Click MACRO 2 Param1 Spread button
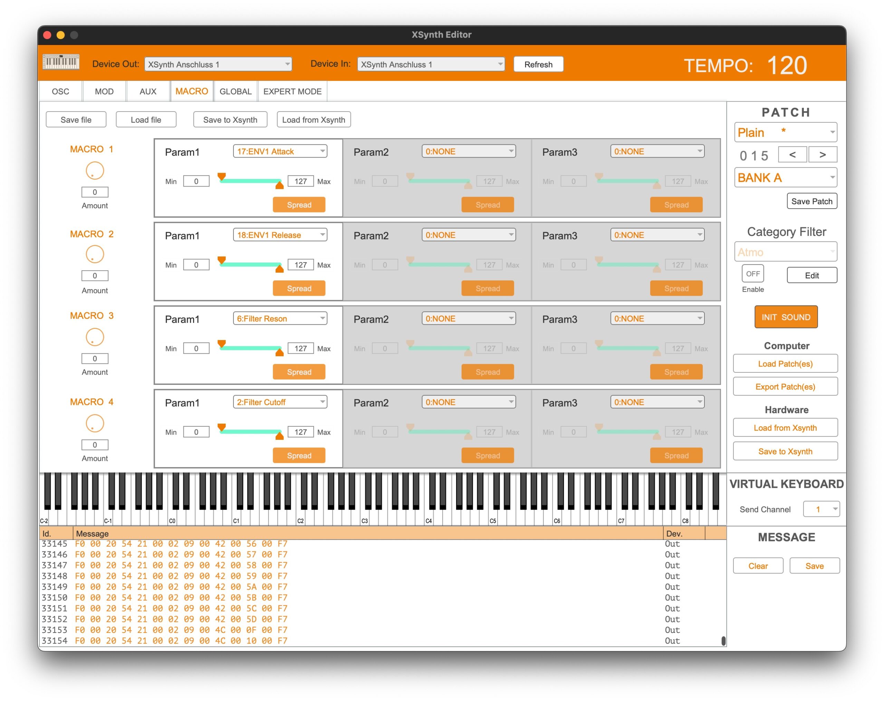Screen dimensions: 884x701 [x=299, y=288]
